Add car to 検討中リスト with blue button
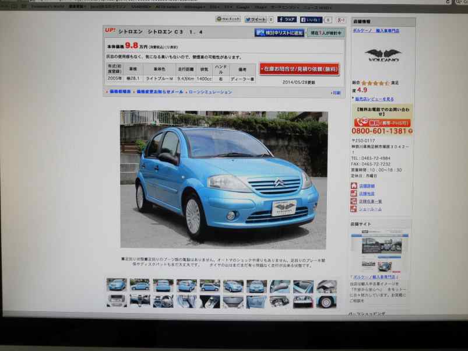The width and height of the screenshot is (468, 351). point(279,33)
